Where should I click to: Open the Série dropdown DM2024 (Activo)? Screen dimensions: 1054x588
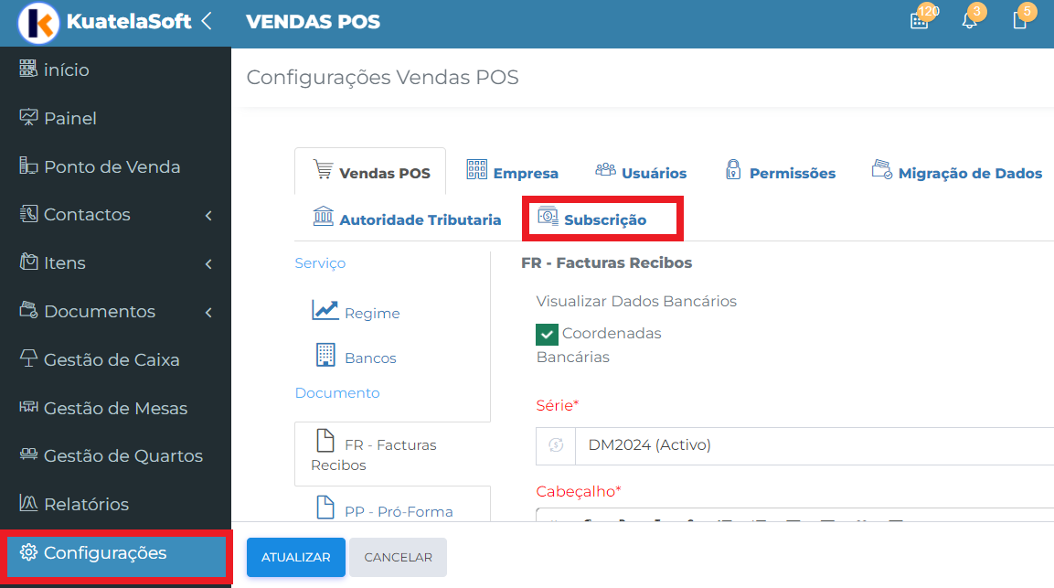(814, 445)
